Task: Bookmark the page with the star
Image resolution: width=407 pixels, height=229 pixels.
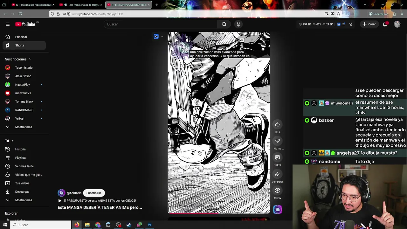Action: pyautogui.click(x=339, y=14)
